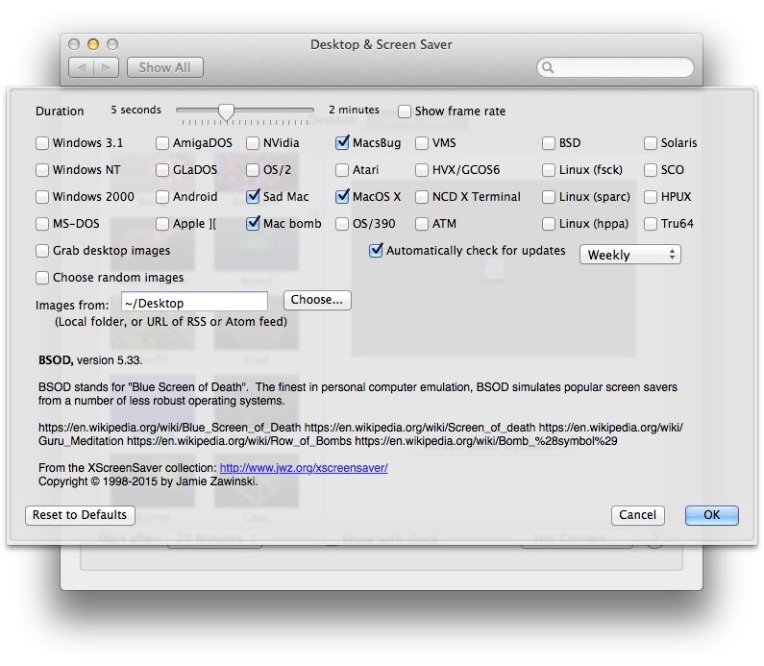764x666 pixels.
Task: Enable the ATM checkbox
Action: click(422, 224)
